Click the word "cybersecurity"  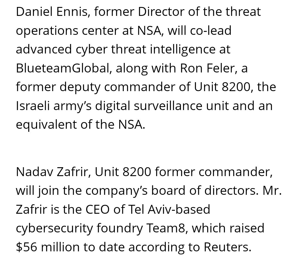pyautogui.click(x=54, y=228)
